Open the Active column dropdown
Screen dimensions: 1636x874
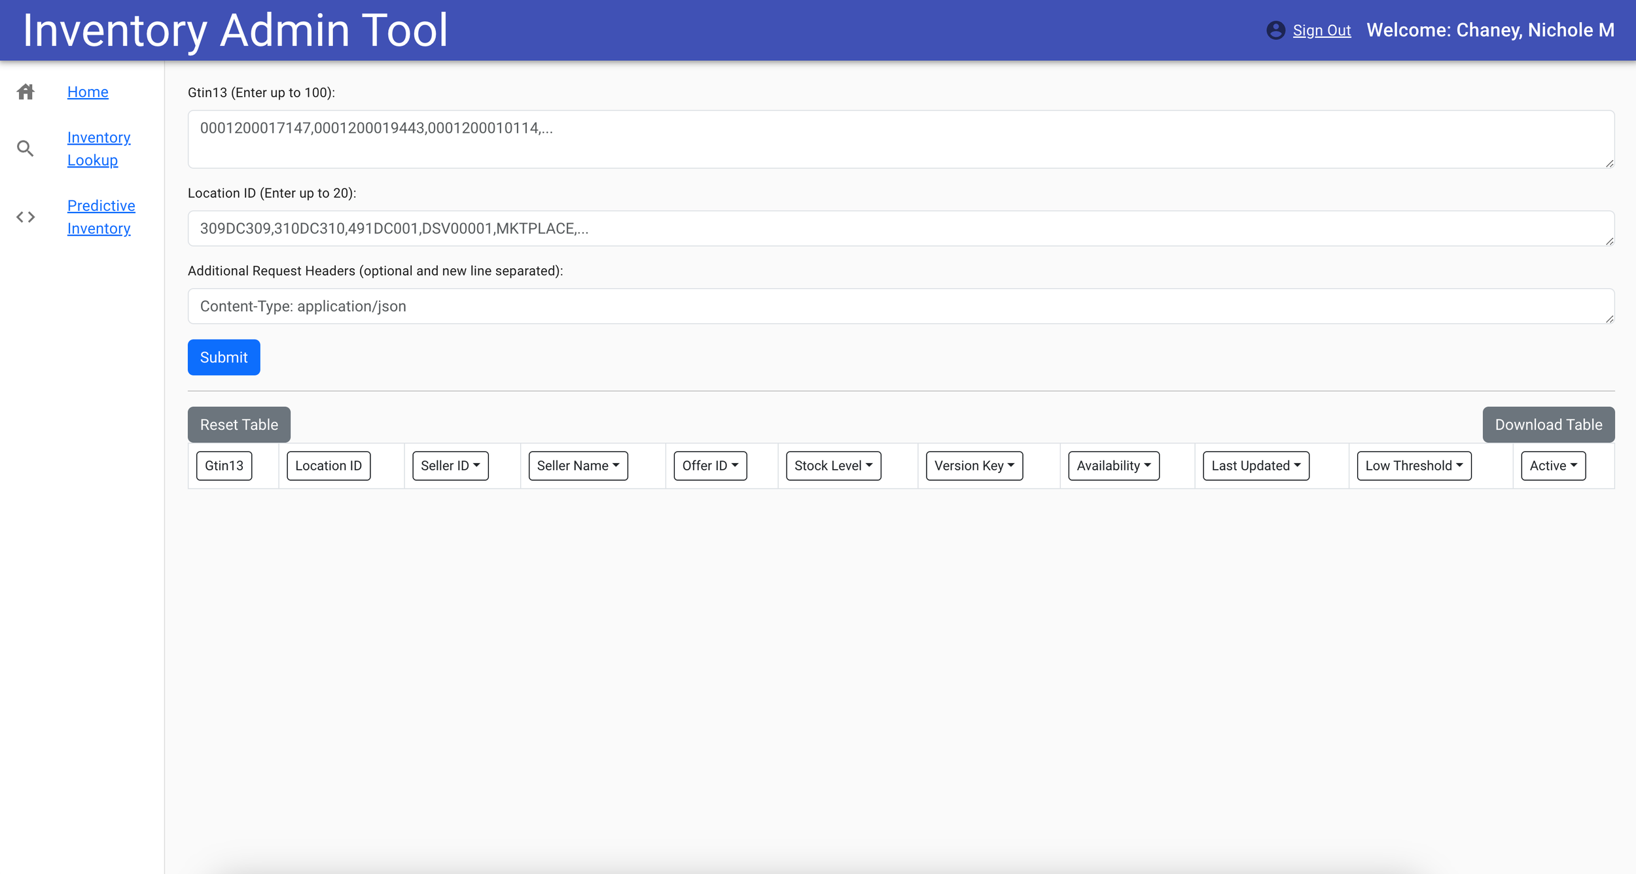pos(1553,466)
